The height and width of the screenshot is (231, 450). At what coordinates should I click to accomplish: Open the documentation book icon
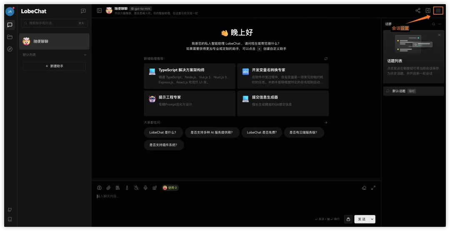pyautogui.click(x=10, y=219)
